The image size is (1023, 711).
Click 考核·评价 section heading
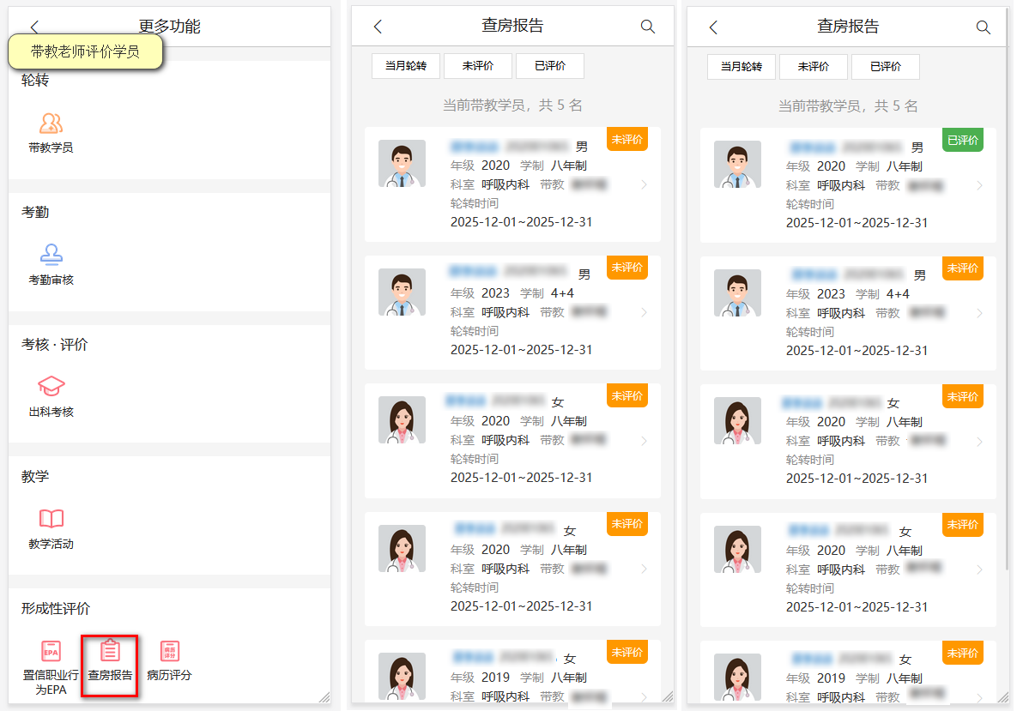(x=54, y=345)
